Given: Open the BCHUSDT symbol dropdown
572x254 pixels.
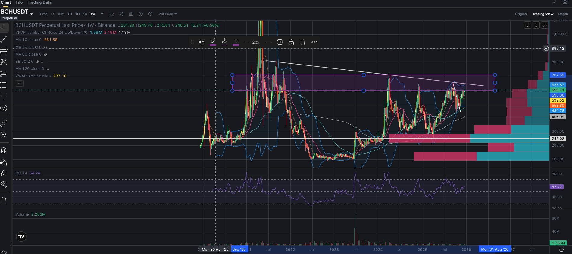Looking at the screenshot, I should (31, 14).
